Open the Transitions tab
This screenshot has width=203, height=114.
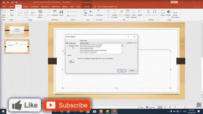point(35,7)
